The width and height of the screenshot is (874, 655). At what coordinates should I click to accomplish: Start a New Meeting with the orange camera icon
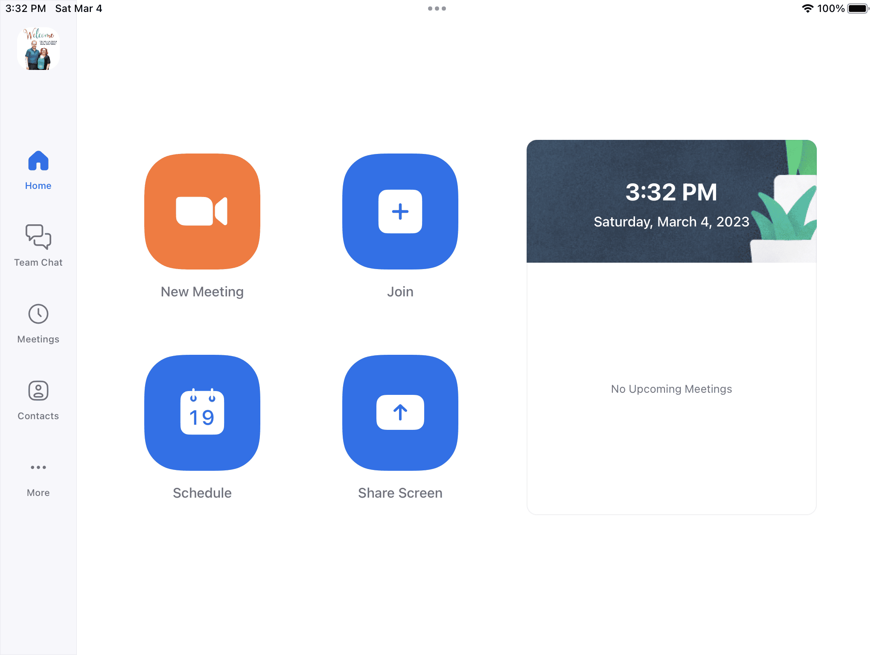click(x=202, y=212)
